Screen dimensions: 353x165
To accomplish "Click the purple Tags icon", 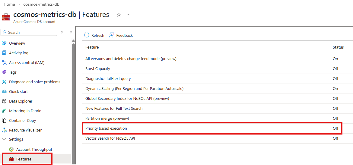I will tap(4, 72).
